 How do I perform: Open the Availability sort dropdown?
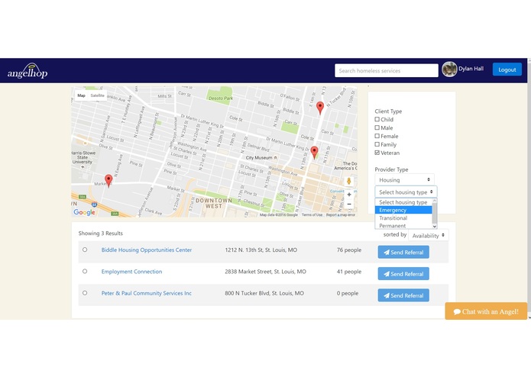pos(429,235)
